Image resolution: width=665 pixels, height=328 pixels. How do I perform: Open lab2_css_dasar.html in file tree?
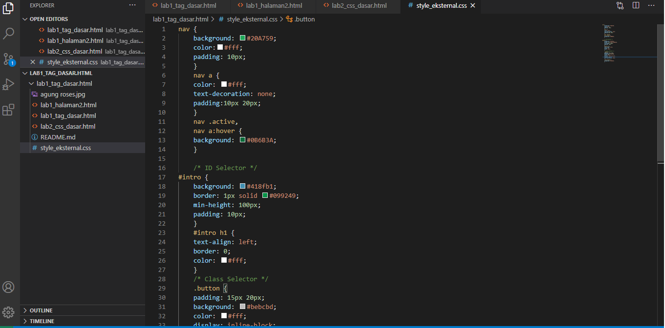83,126
